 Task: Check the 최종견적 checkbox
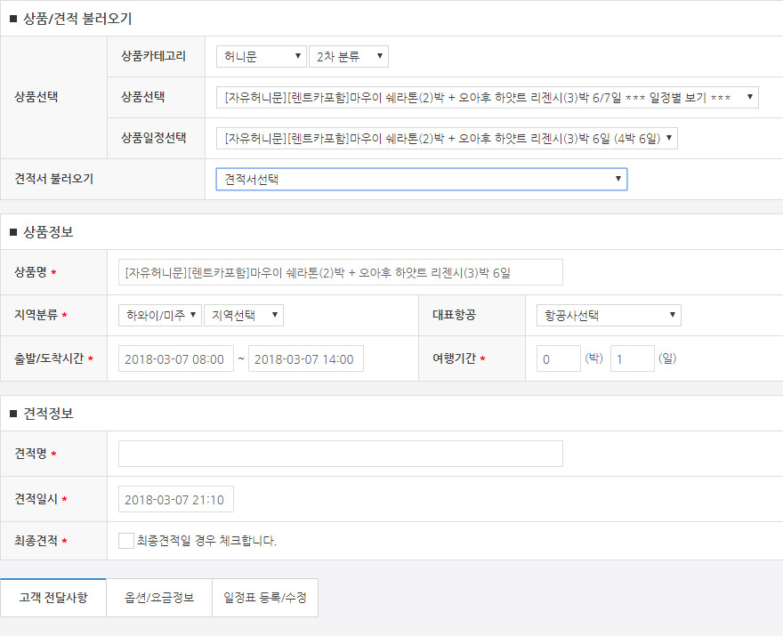click(x=125, y=541)
